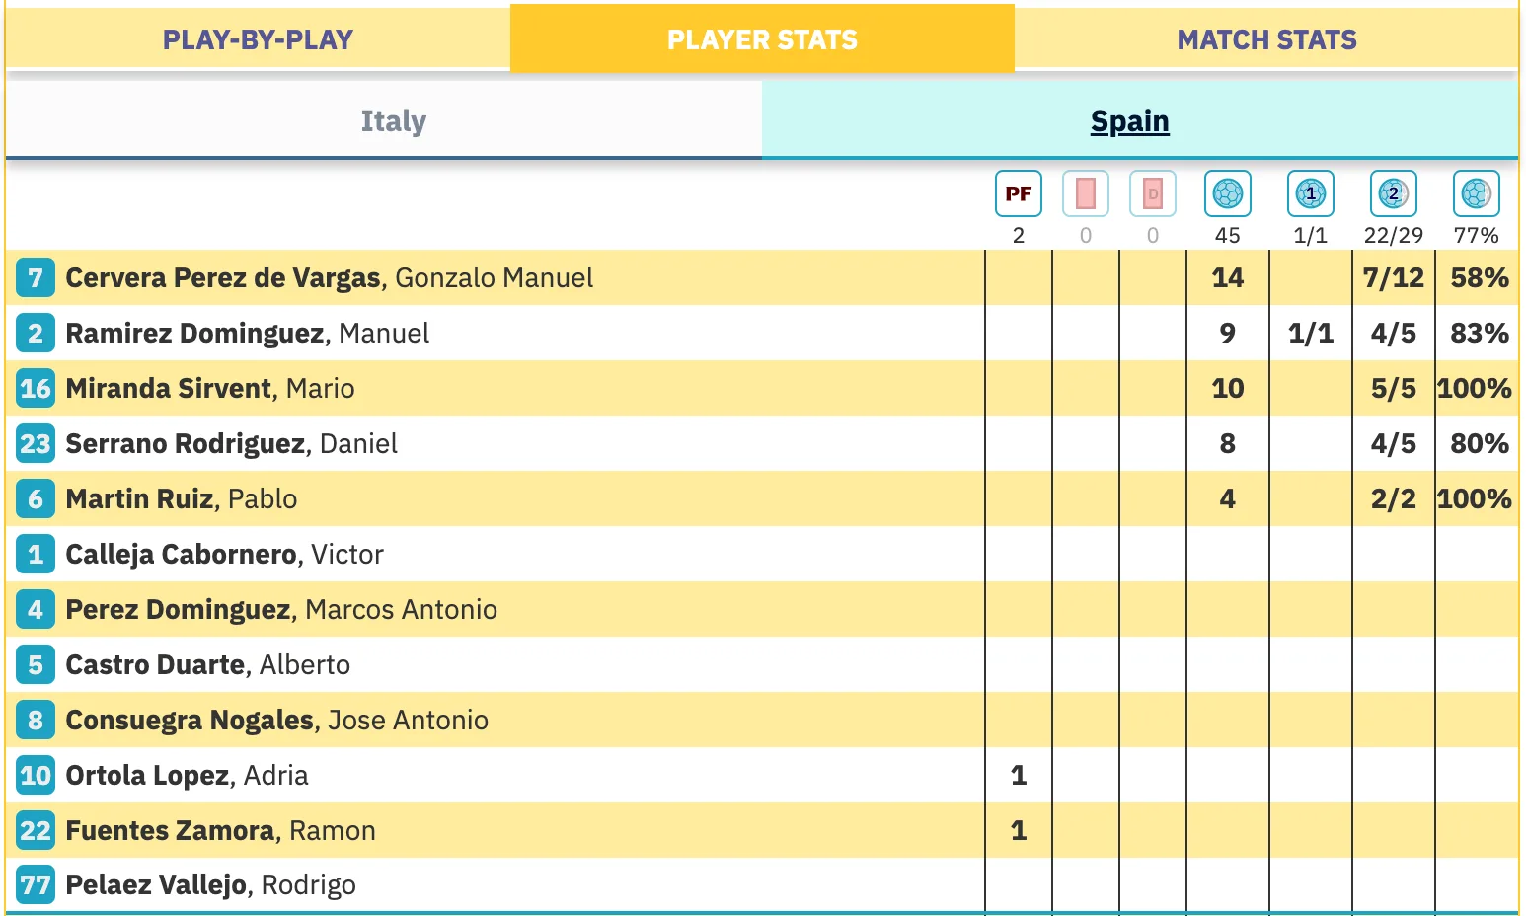Viewport: 1526px width, 916px height.
Task: Click the ball icon numbered 1
Action: pyautogui.click(x=1310, y=193)
